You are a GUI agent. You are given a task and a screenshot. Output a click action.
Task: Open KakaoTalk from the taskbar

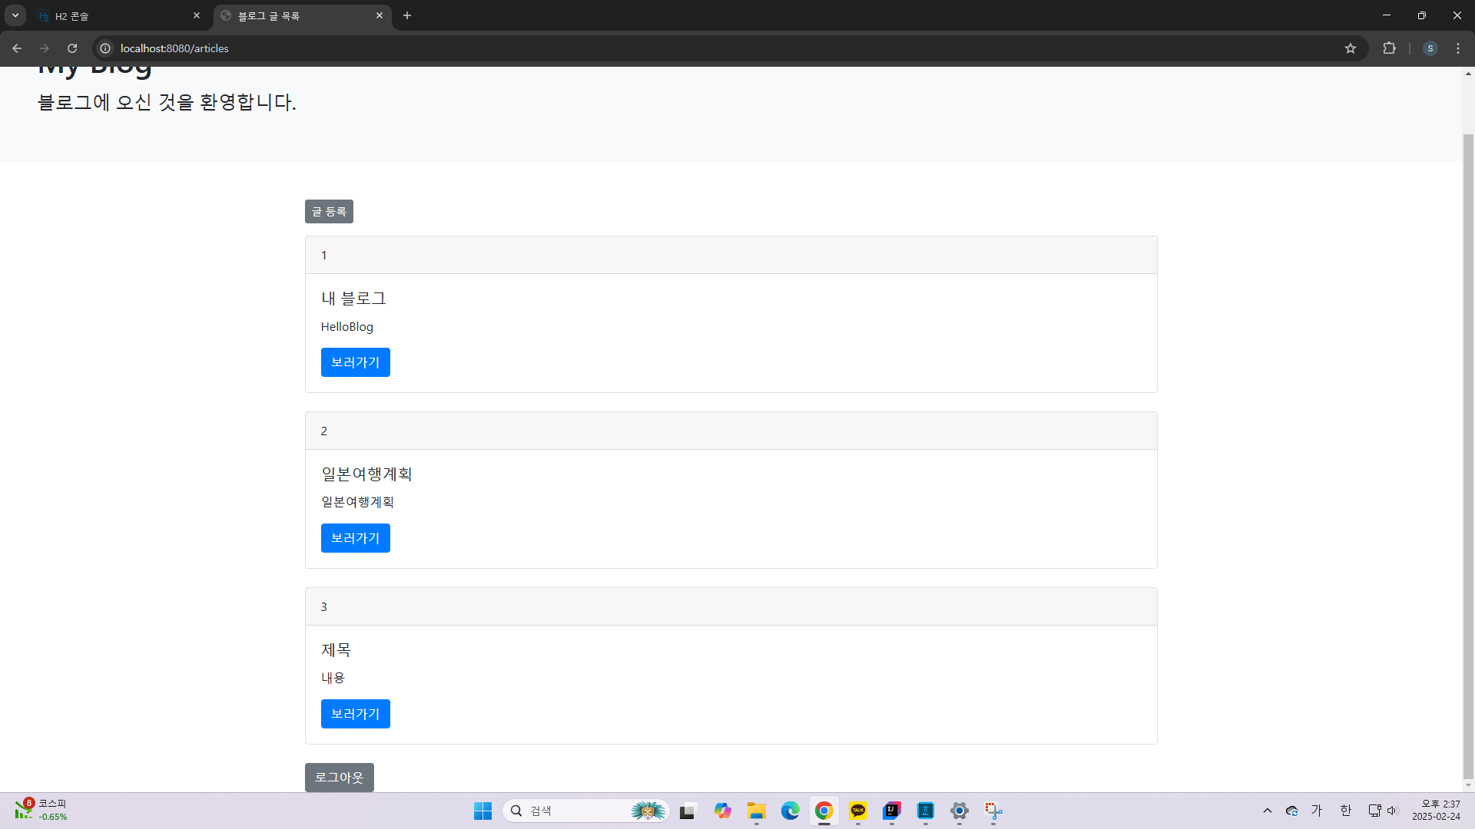[x=858, y=811]
